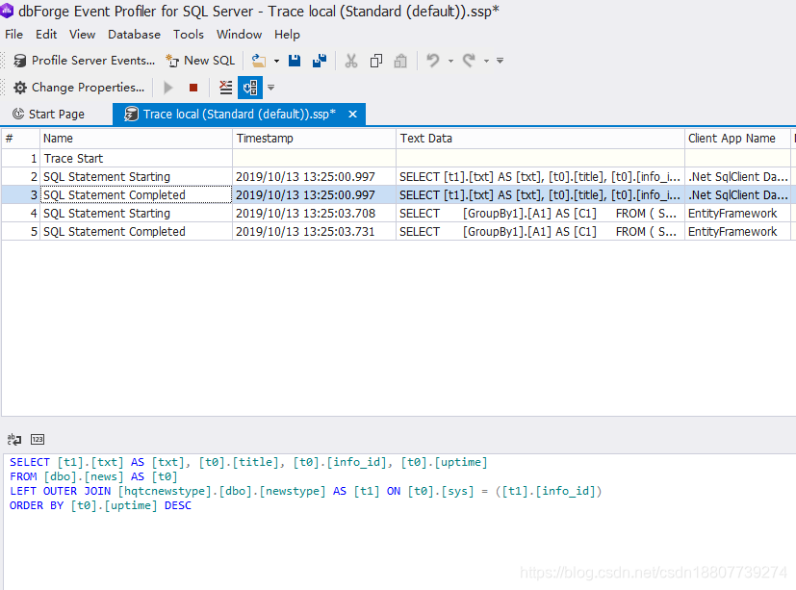Toggle line numbers icon in details pane
796x590 pixels.
click(38, 439)
